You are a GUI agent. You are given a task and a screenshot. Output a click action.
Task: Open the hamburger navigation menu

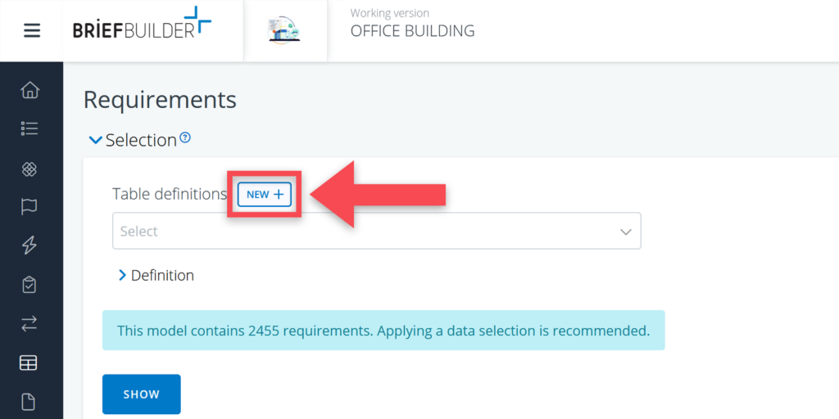(31, 31)
